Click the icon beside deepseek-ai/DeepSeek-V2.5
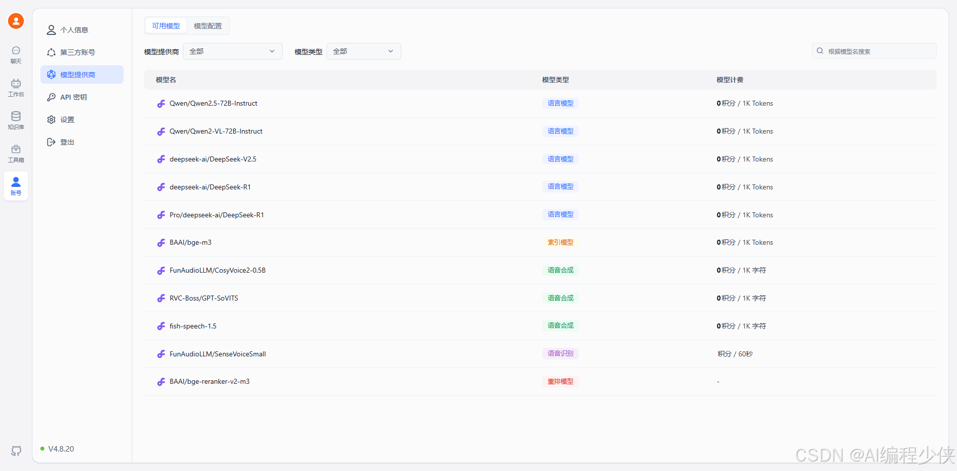The width and height of the screenshot is (957, 471). coord(161,159)
